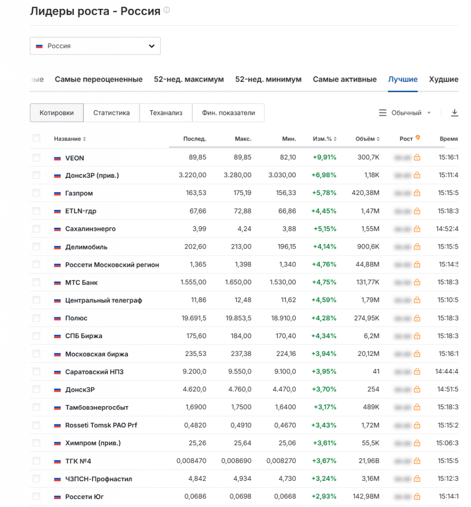Click the Фин. показатели button
Screen dimensions: 471x507
point(228,113)
